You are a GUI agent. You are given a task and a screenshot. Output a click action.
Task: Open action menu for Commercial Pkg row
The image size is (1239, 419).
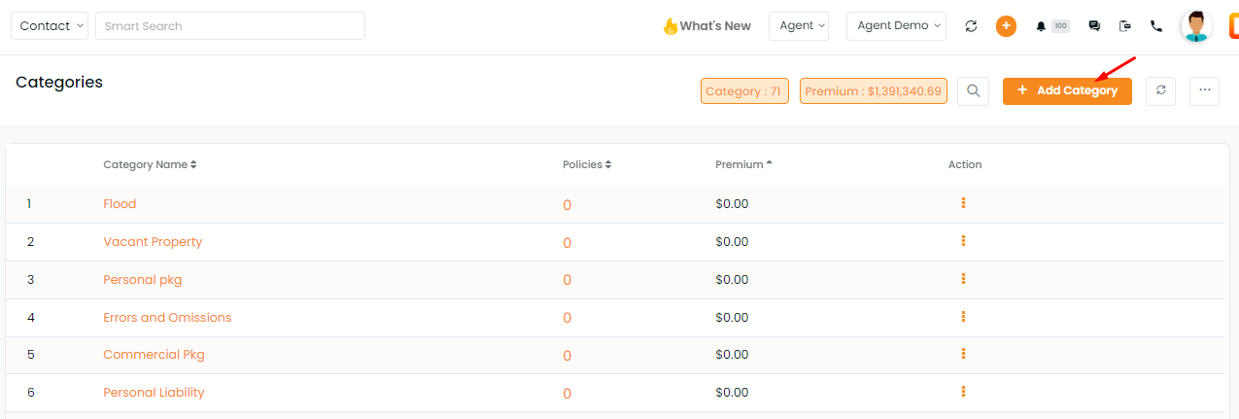pos(963,354)
